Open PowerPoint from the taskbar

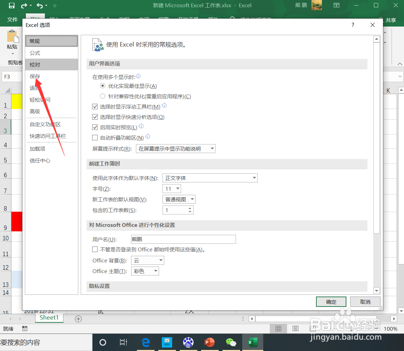209,342
